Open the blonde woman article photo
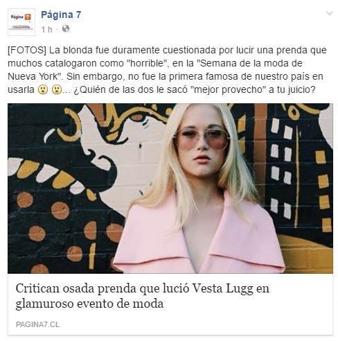Image resolution: width=338 pixels, height=341 pixels. 170,189
